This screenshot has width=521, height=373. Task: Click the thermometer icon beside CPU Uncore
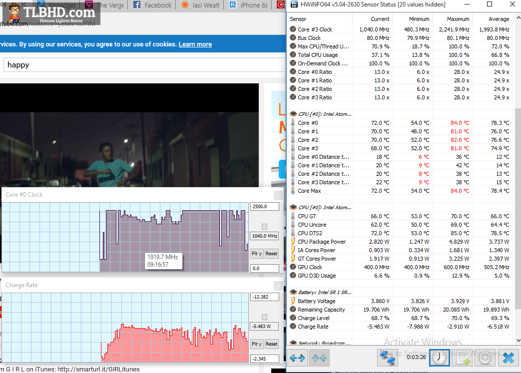(x=293, y=225)
